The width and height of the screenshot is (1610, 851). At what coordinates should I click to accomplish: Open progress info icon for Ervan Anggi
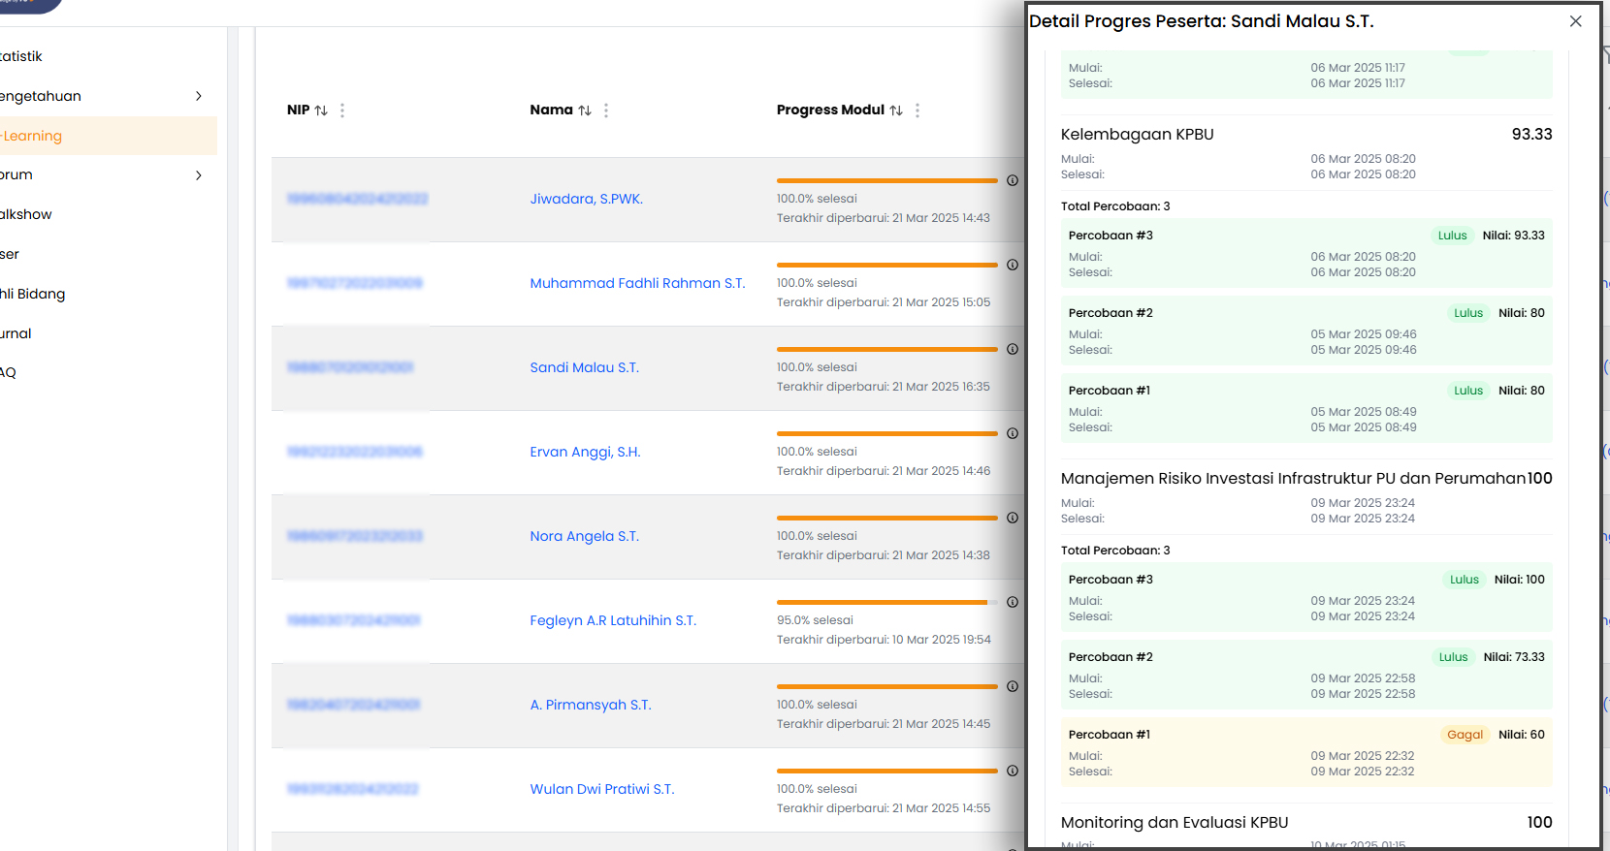(1013, 433)
